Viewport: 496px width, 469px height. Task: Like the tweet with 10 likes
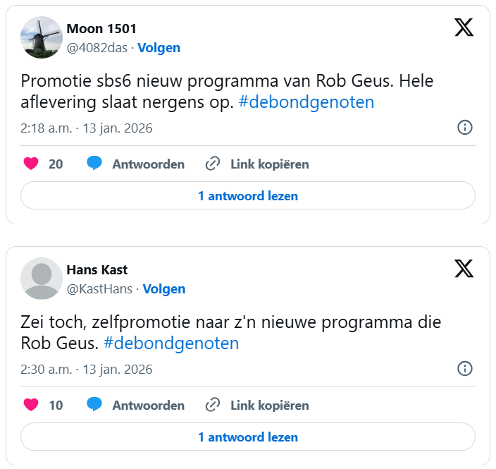tap(31, 406)
